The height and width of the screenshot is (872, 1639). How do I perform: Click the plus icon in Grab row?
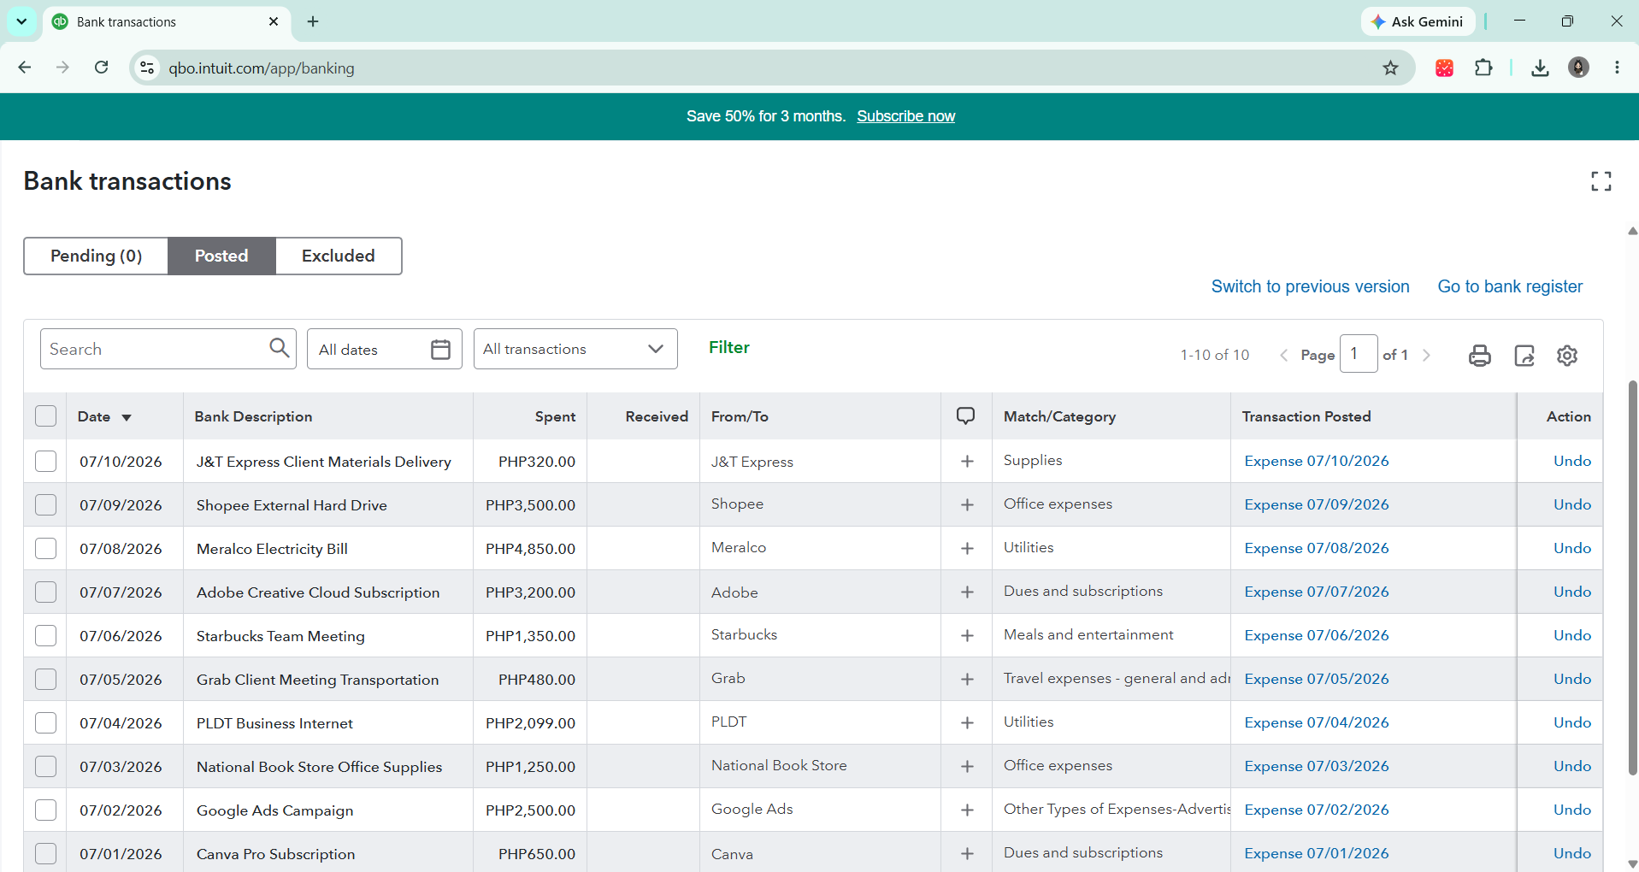[967, 680]
